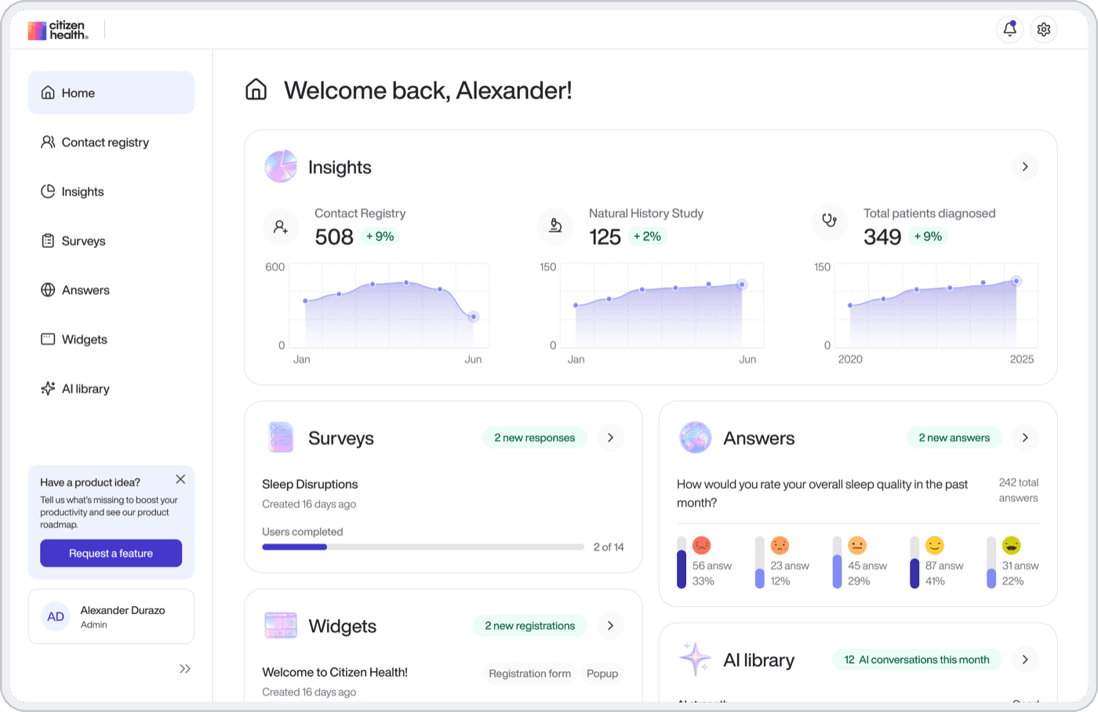1098x712 pixels.
Task: Click the house icon beside the Welcome heading
Action: pos(256,89)
